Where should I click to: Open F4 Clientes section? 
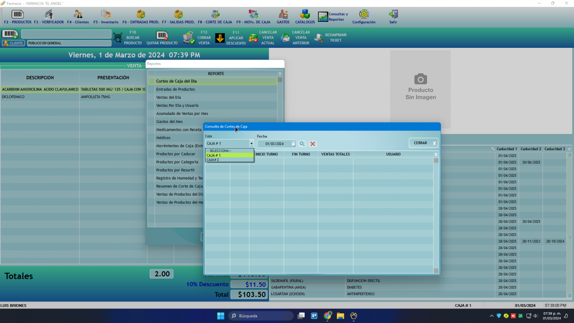tap(78, 17)
